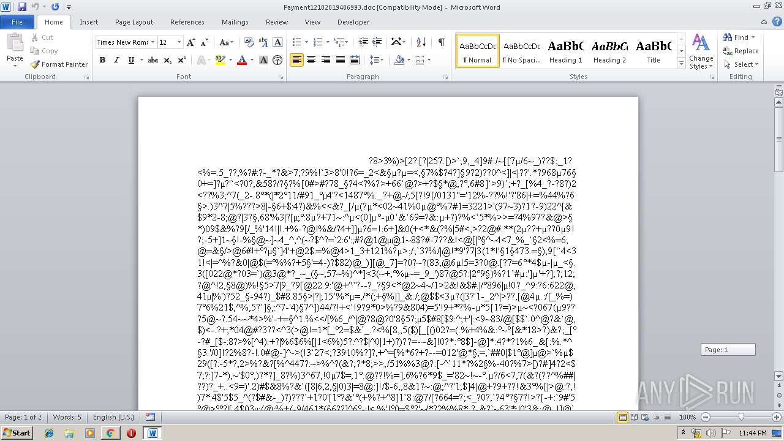784x441 pixels.
Task: Toggle Superscript formatting
Action: [x=182, y=60]
